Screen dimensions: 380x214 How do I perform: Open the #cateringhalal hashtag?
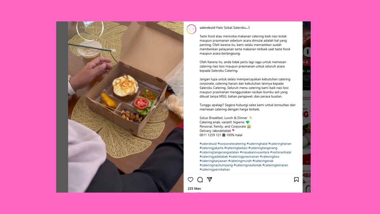(x=257, y=143)
